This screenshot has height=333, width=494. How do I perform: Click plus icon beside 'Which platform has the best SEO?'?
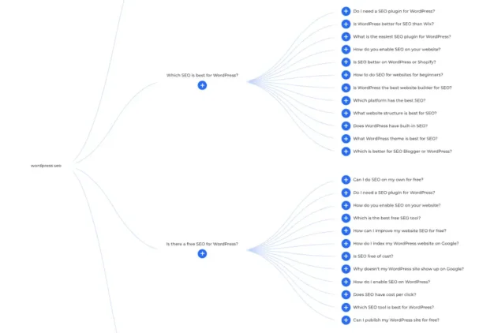pyautogui.click(x=346, y=100)
